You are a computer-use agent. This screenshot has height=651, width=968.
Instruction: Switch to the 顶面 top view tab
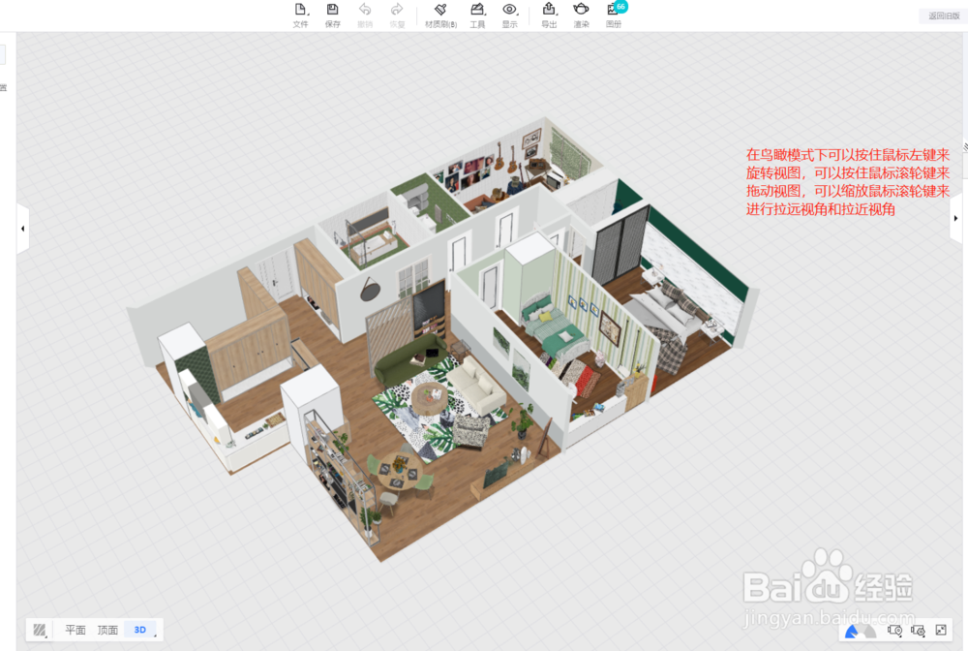tap(106, 629)
